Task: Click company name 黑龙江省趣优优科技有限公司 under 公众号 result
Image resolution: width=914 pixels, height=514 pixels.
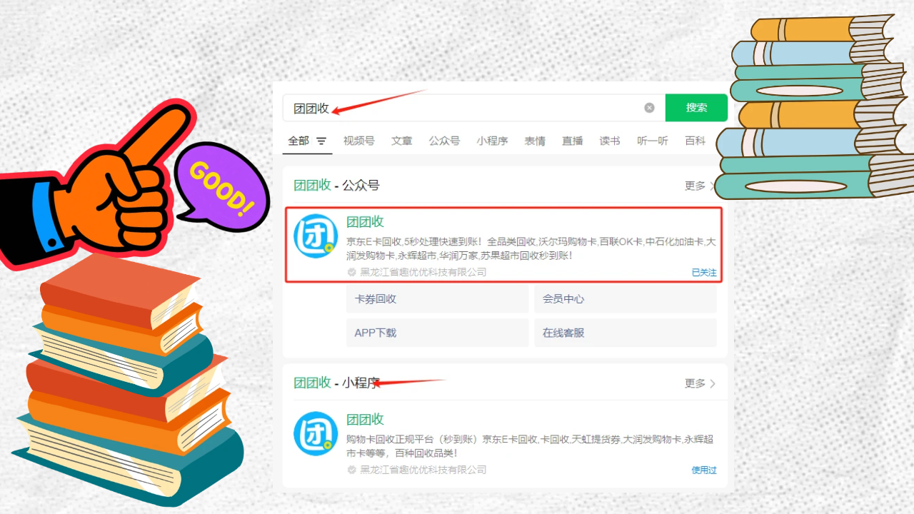Action: click(x=423, y=272)
